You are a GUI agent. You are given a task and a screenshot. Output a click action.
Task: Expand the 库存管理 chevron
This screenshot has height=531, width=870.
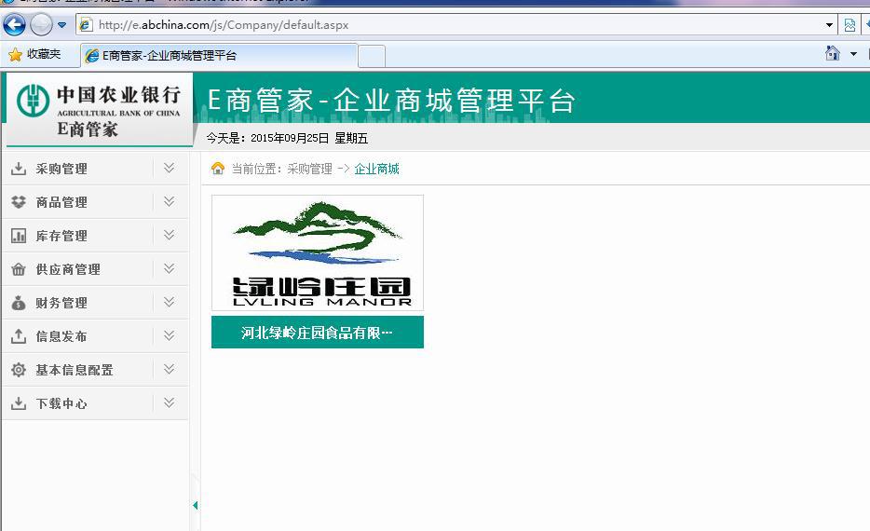pyautogui.click(x=170, y=236)
